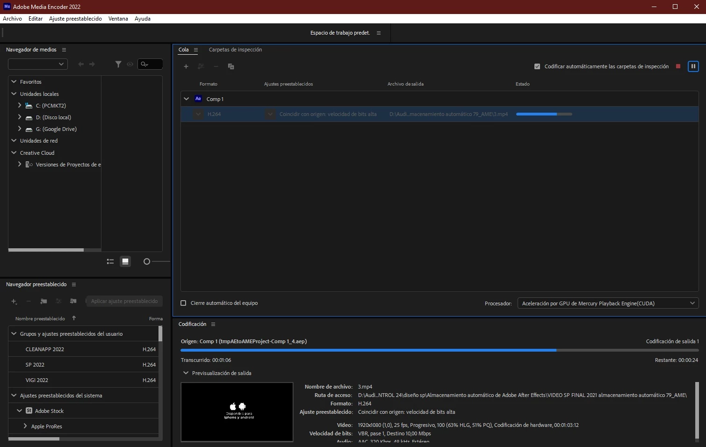The image size is (706, 447).
Task: Collapse Unidades de red
Action: [x=14, y=140]
